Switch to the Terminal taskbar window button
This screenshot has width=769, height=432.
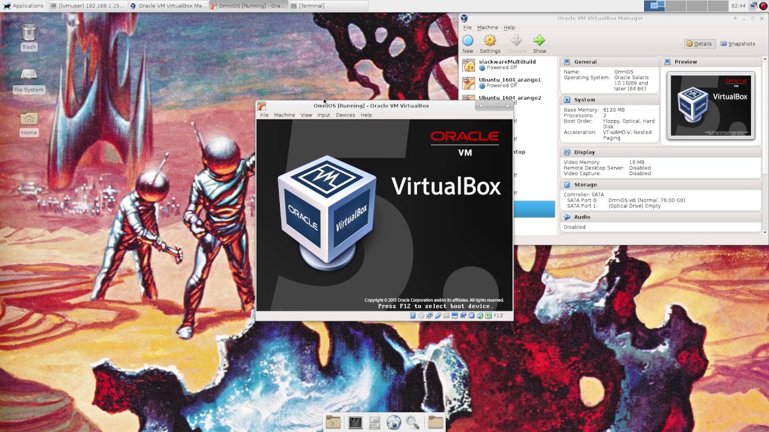(329, 5)
